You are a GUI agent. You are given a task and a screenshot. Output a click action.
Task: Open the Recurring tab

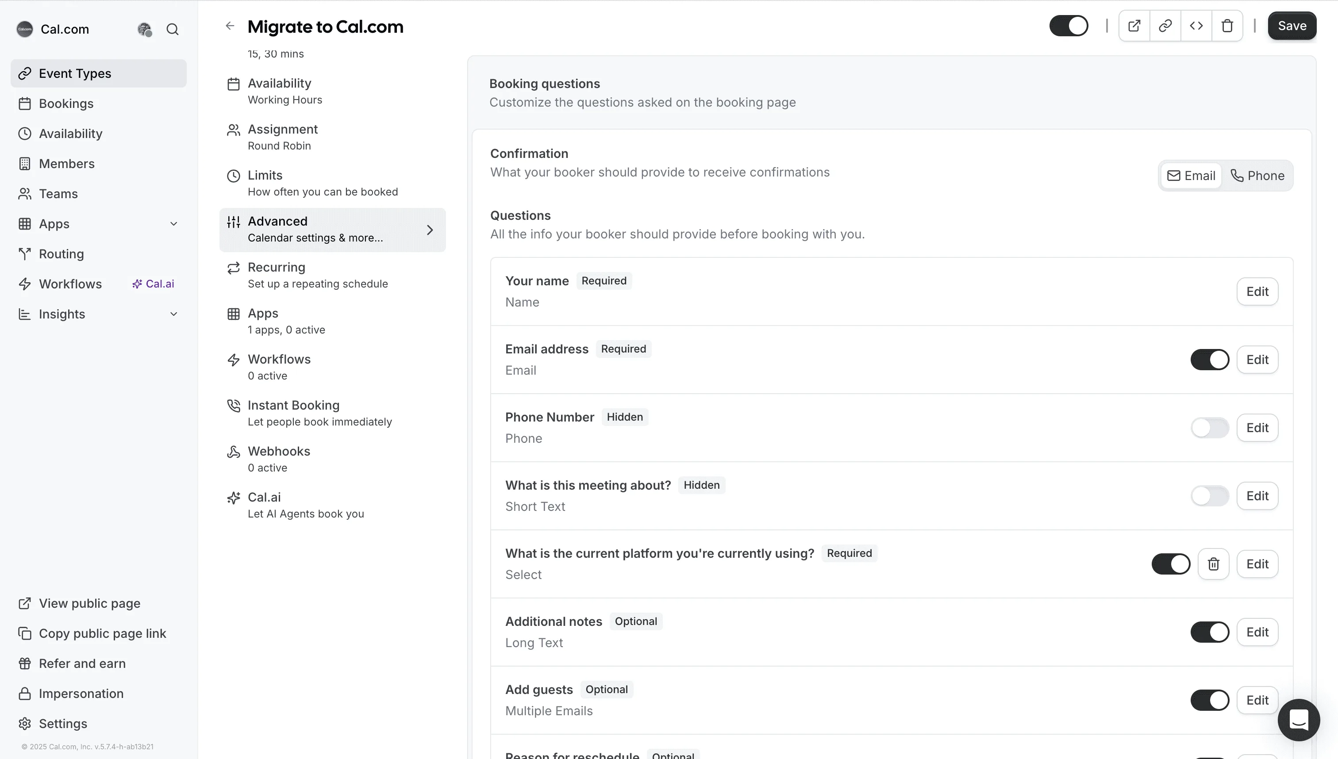pos(332,275)
